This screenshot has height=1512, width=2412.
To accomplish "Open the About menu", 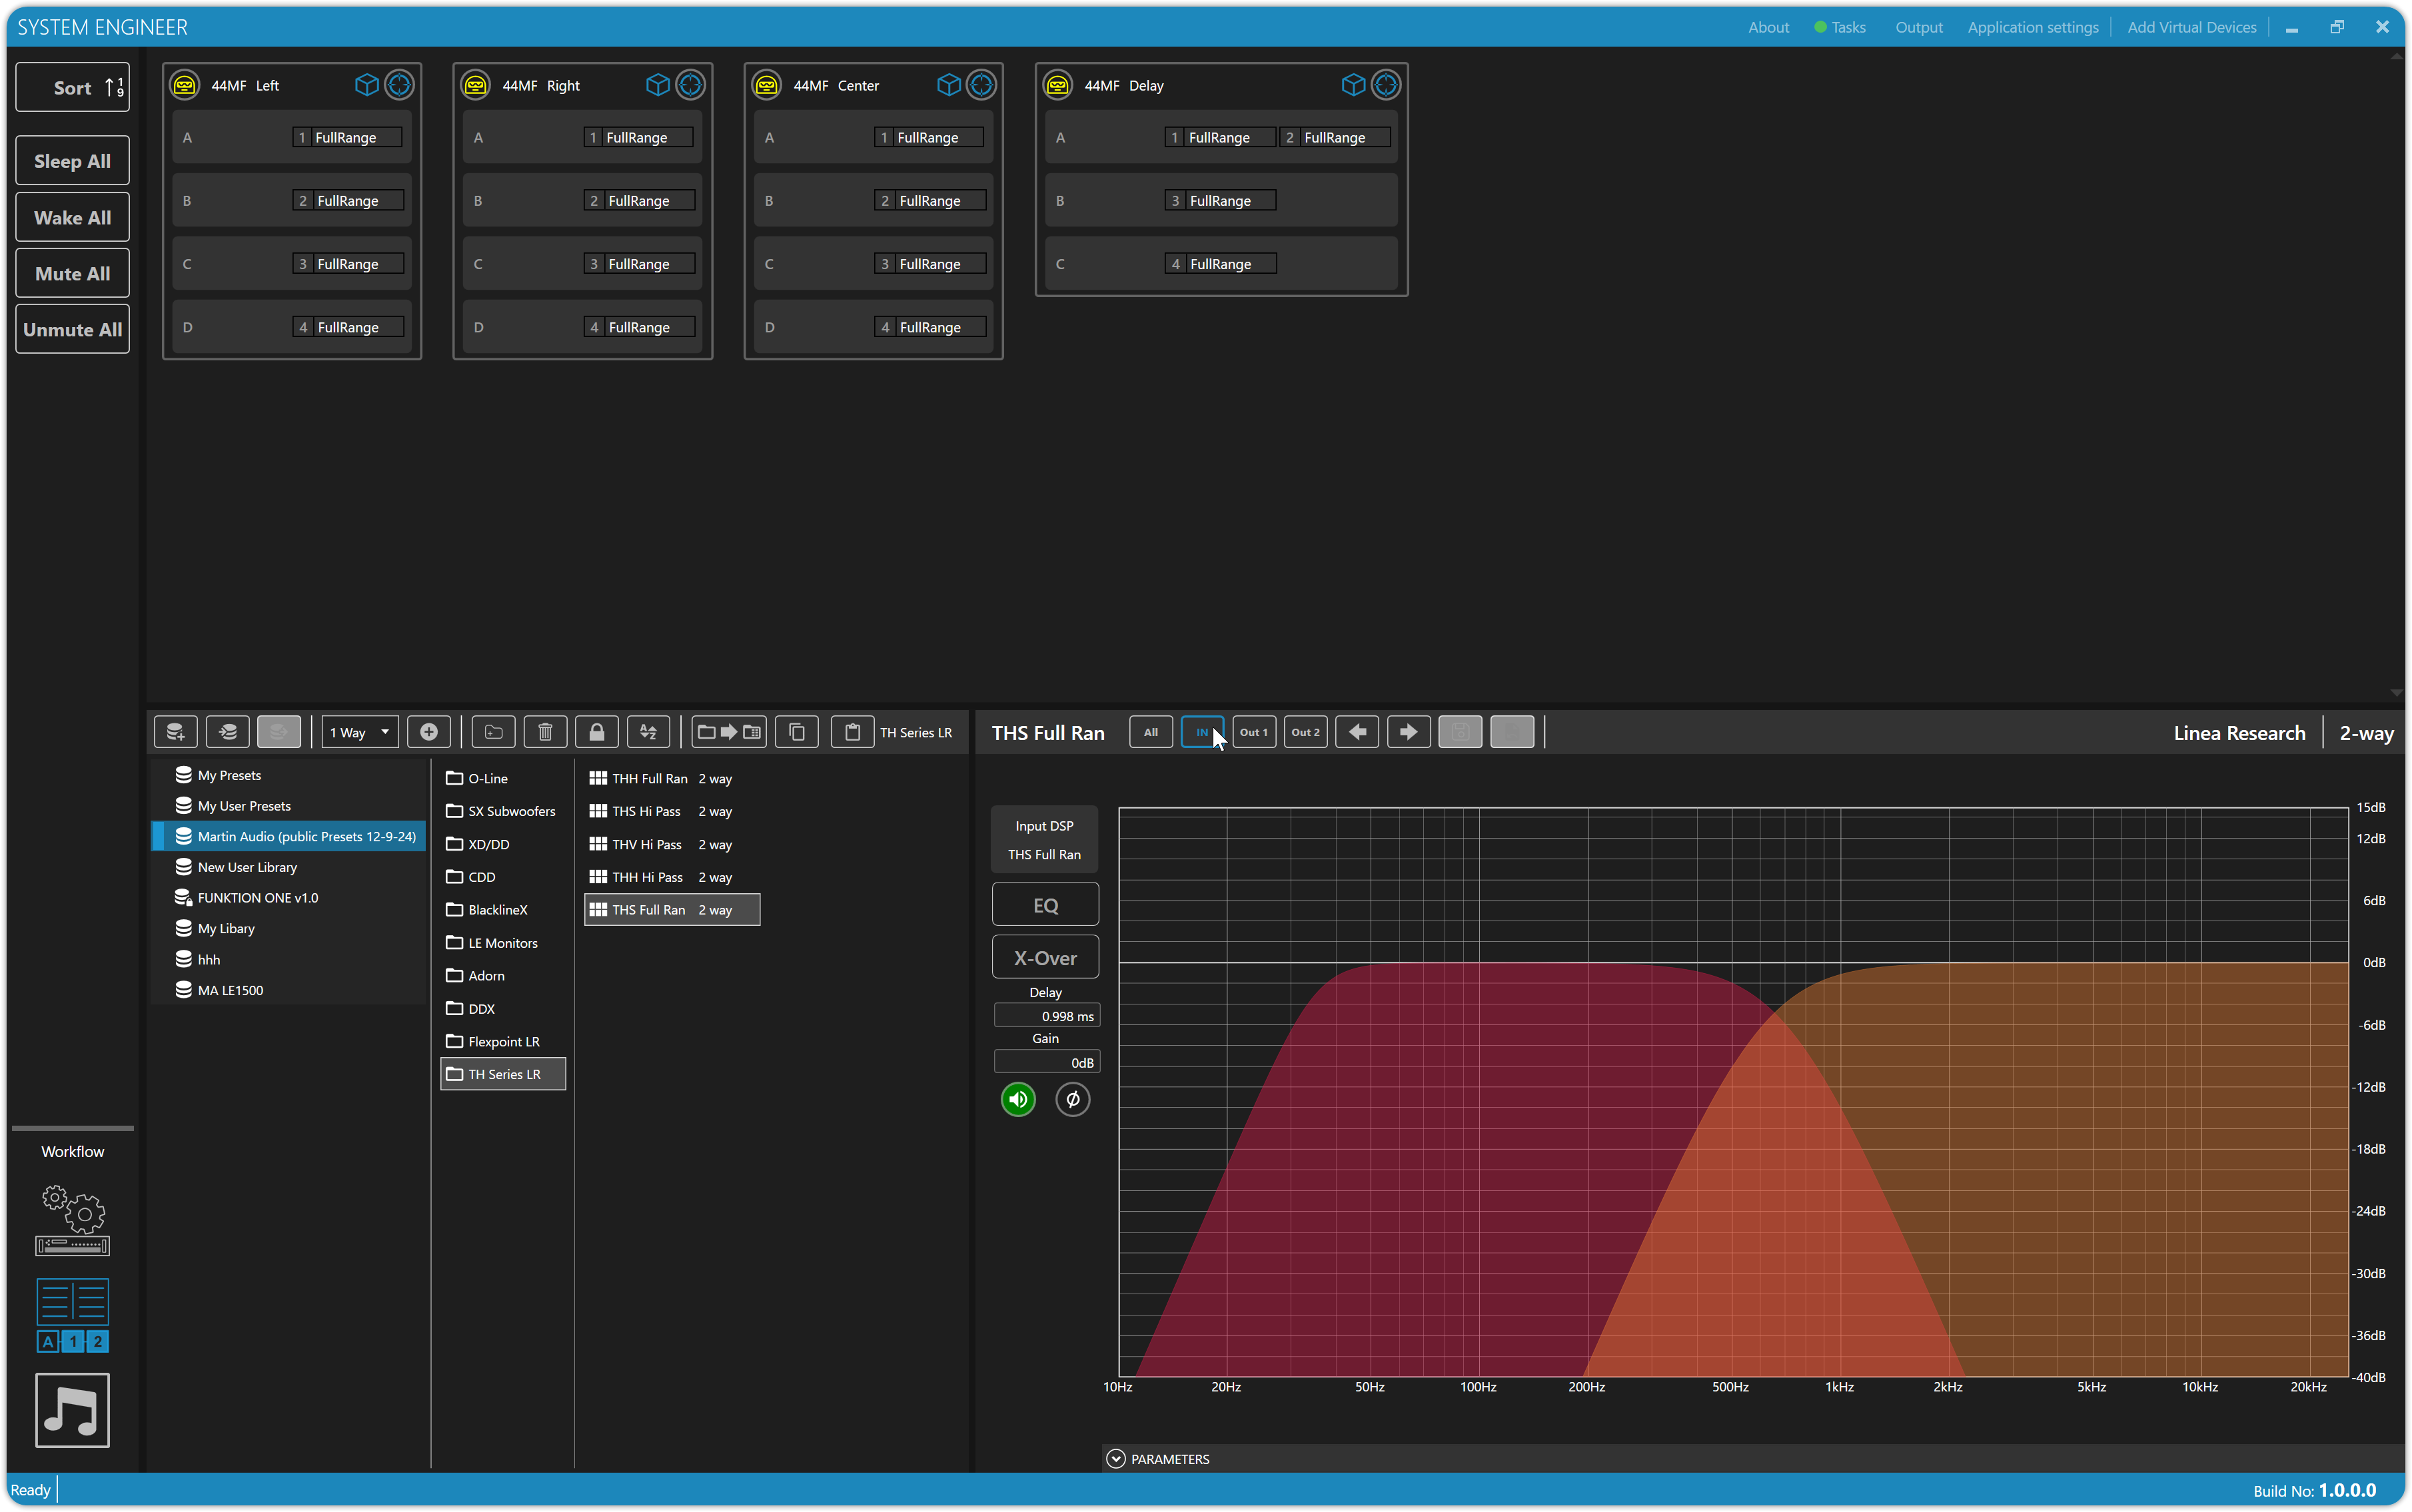I will point(1768,27).
